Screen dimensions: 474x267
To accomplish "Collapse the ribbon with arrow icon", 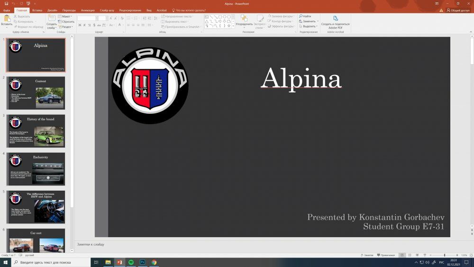I will point(471,32).
